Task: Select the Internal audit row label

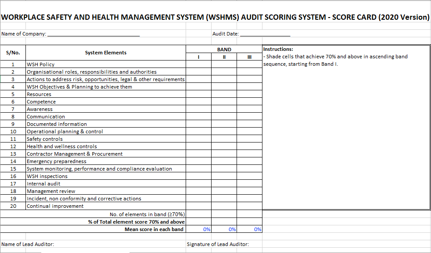Action: 43,184
